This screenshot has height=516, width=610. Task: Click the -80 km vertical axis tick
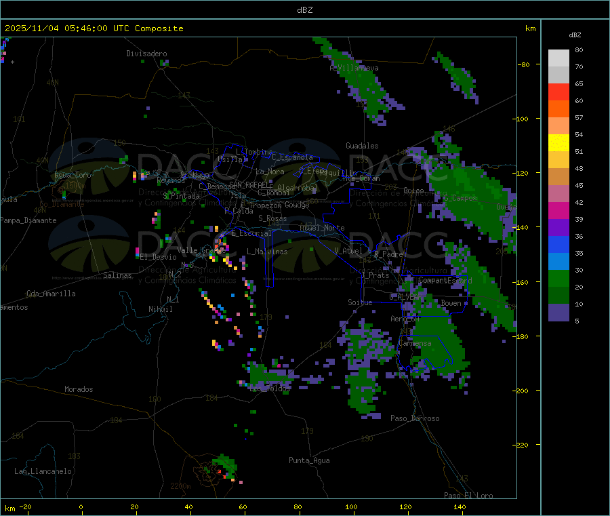tap(524, 64)
